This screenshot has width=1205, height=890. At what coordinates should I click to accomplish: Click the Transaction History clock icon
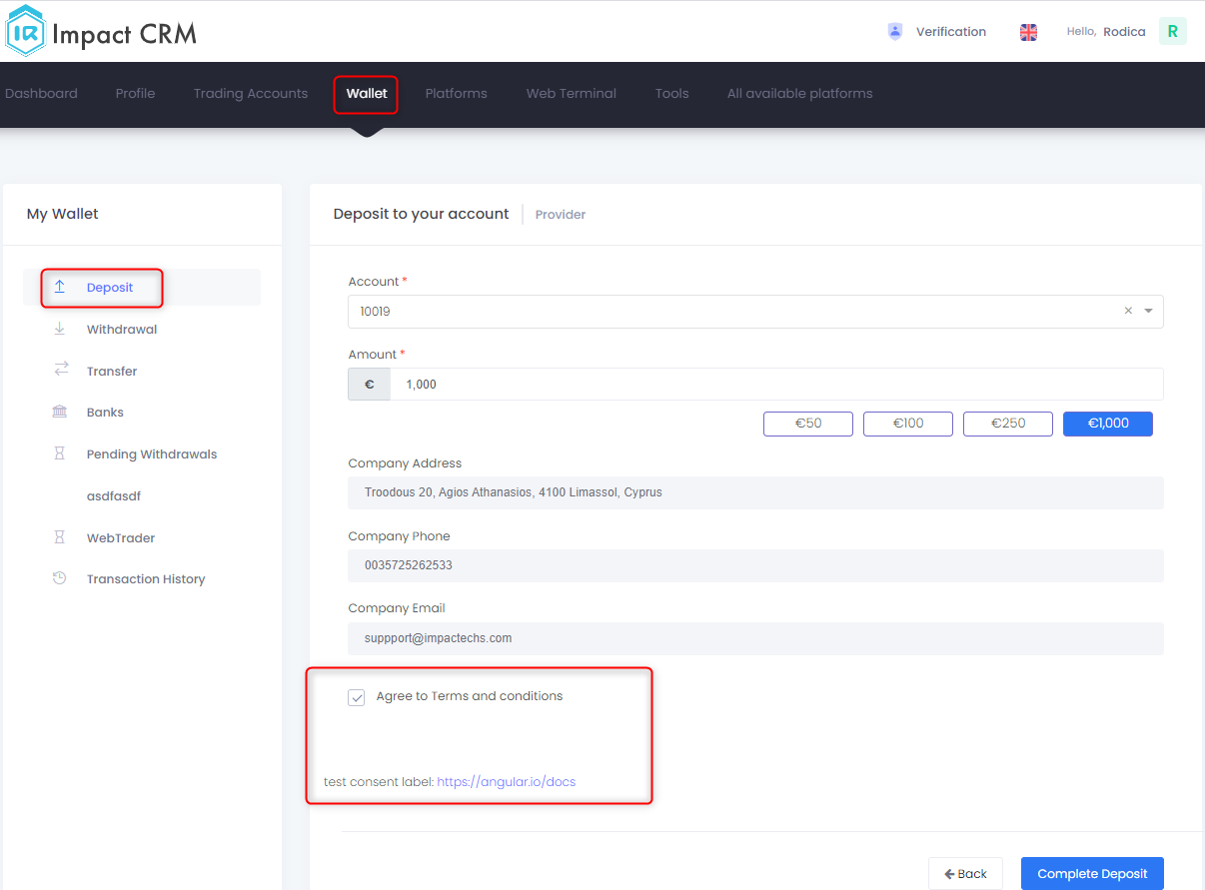(60, 578)
